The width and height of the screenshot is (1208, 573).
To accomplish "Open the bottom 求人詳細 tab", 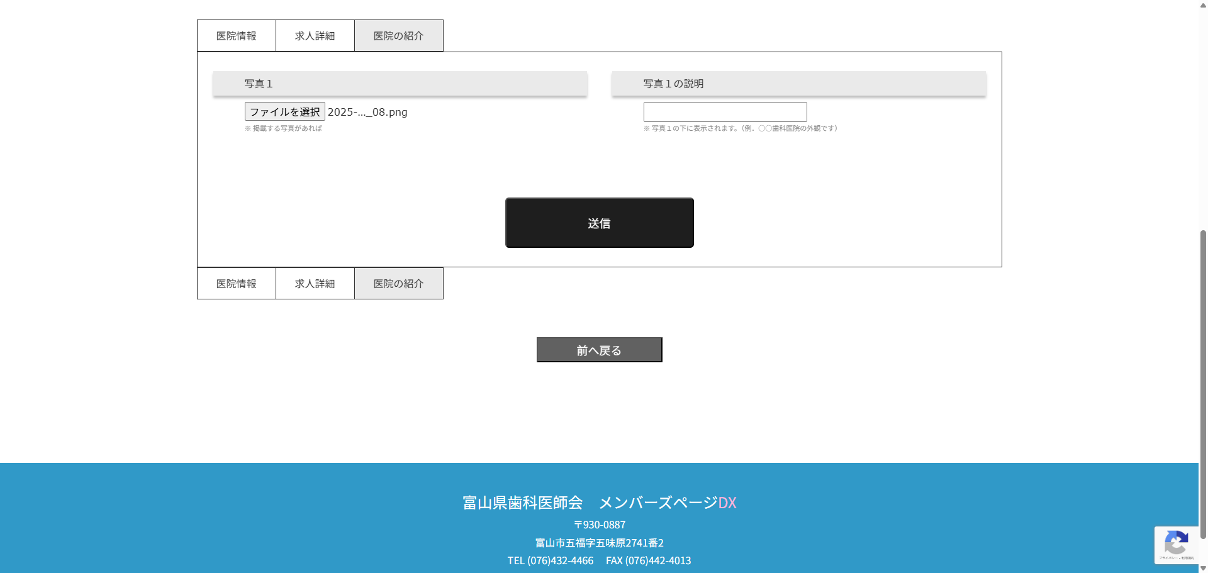I will (315, 284).
